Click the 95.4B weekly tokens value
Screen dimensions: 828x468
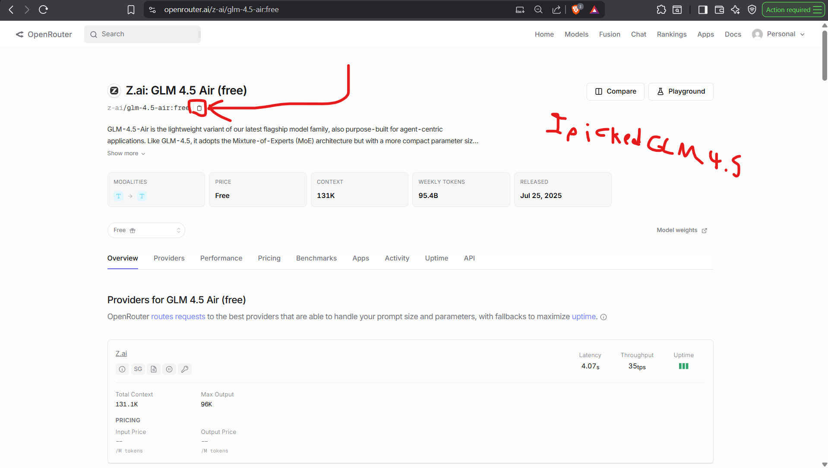(x=428, y=196)
